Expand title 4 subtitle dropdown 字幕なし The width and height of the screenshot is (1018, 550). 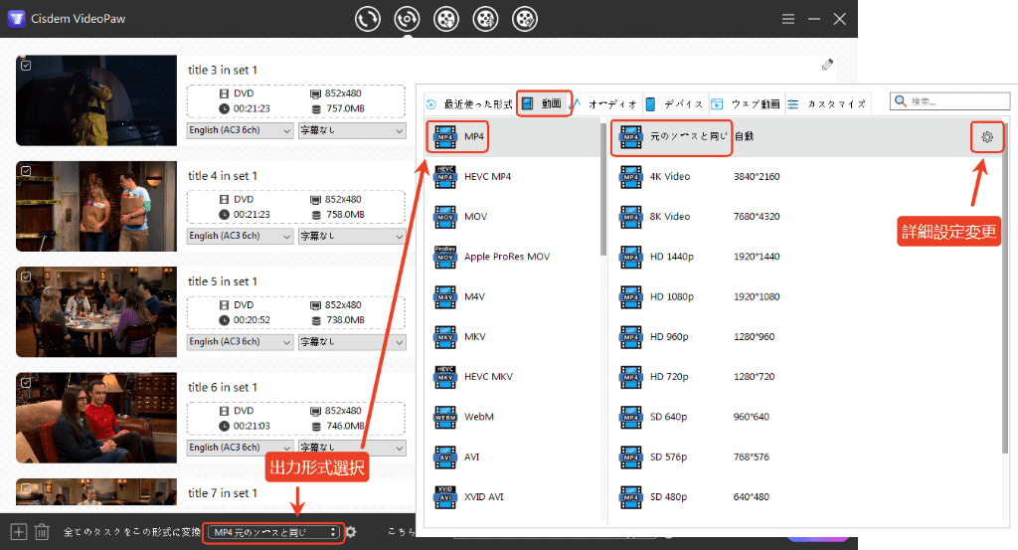coord(352,236)
